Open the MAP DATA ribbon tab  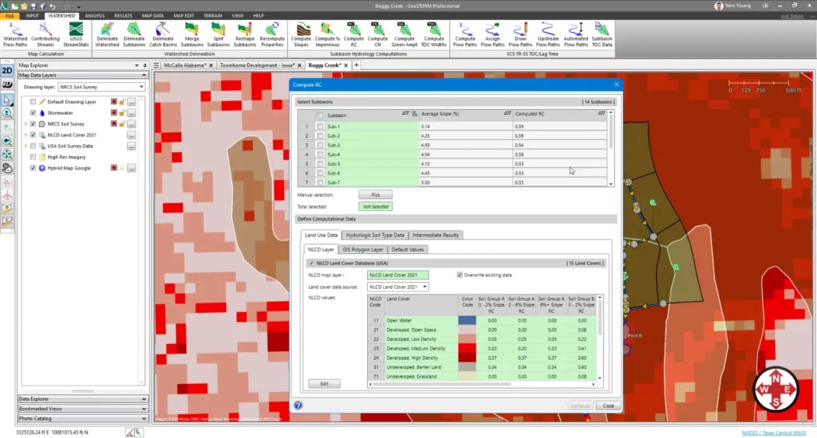(152, 16)
